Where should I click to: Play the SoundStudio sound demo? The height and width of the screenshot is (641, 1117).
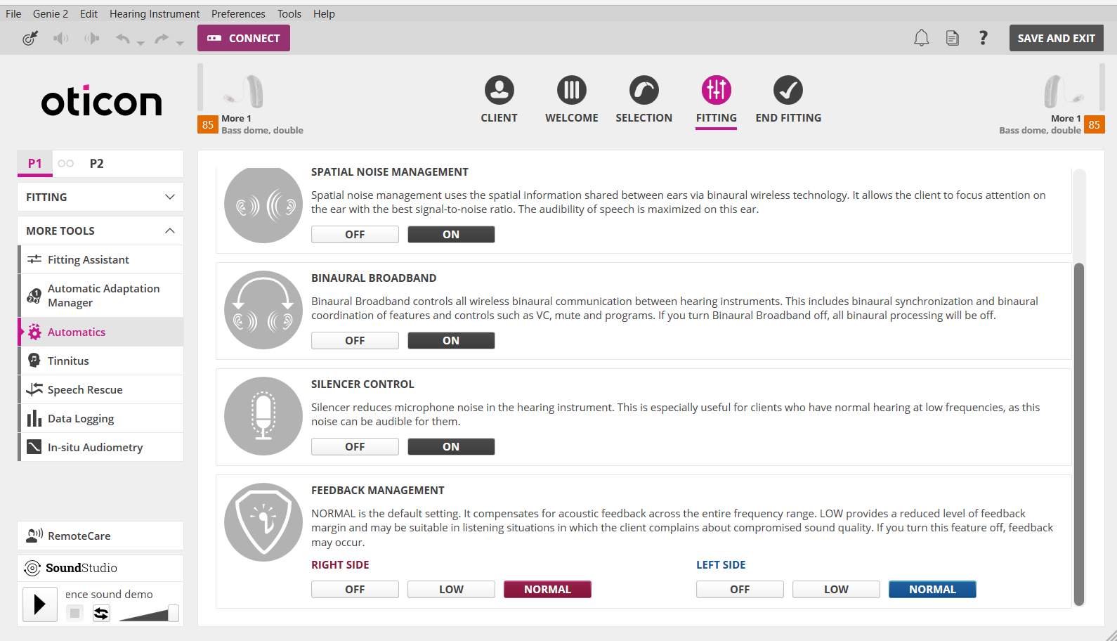[x=40, y=604]
